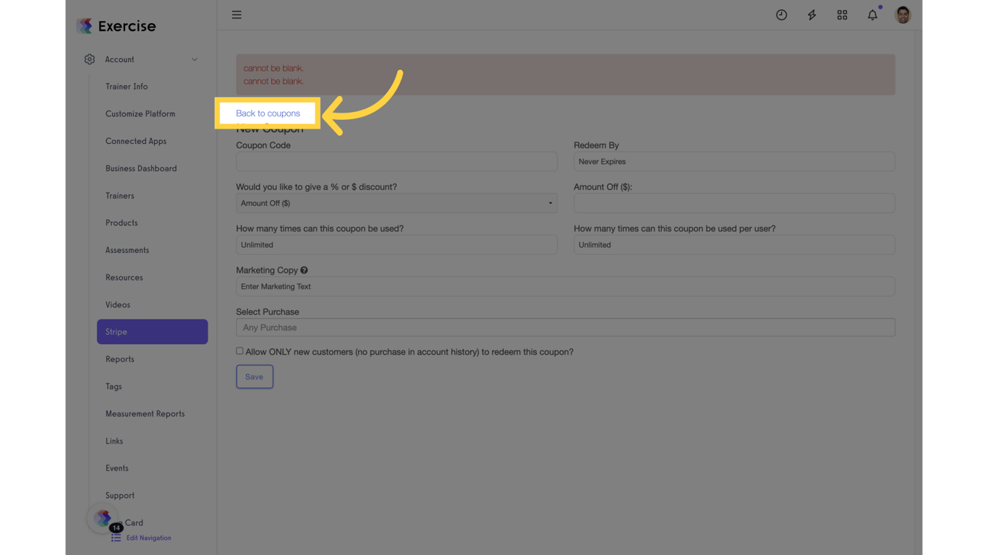Open the Select Purchase dropdown
The width and height of the screenshot is (988, 555).
tap(566, 327)
